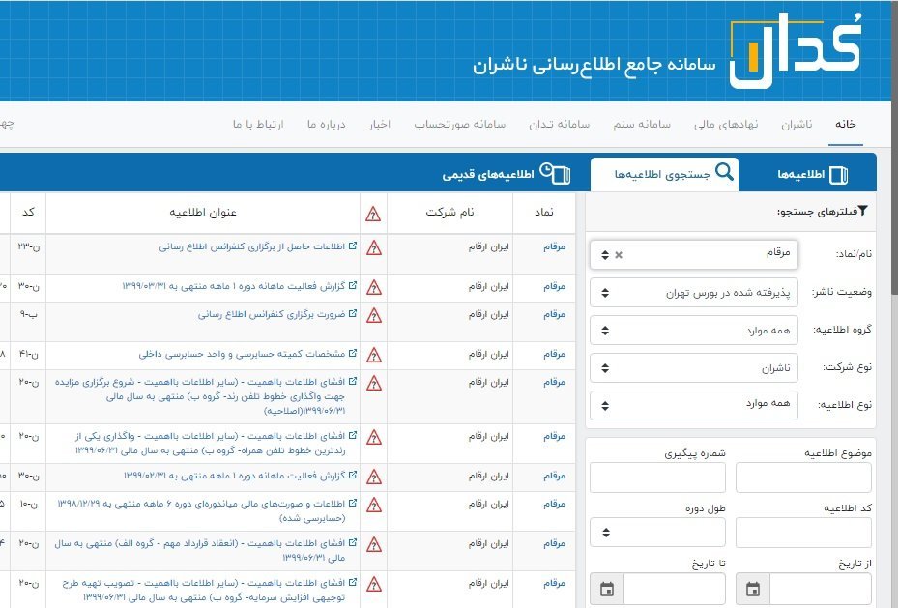Focus the موضوع اطلاعیه input field
Viewport: 898px width, 608px height.
pos(803,478)
